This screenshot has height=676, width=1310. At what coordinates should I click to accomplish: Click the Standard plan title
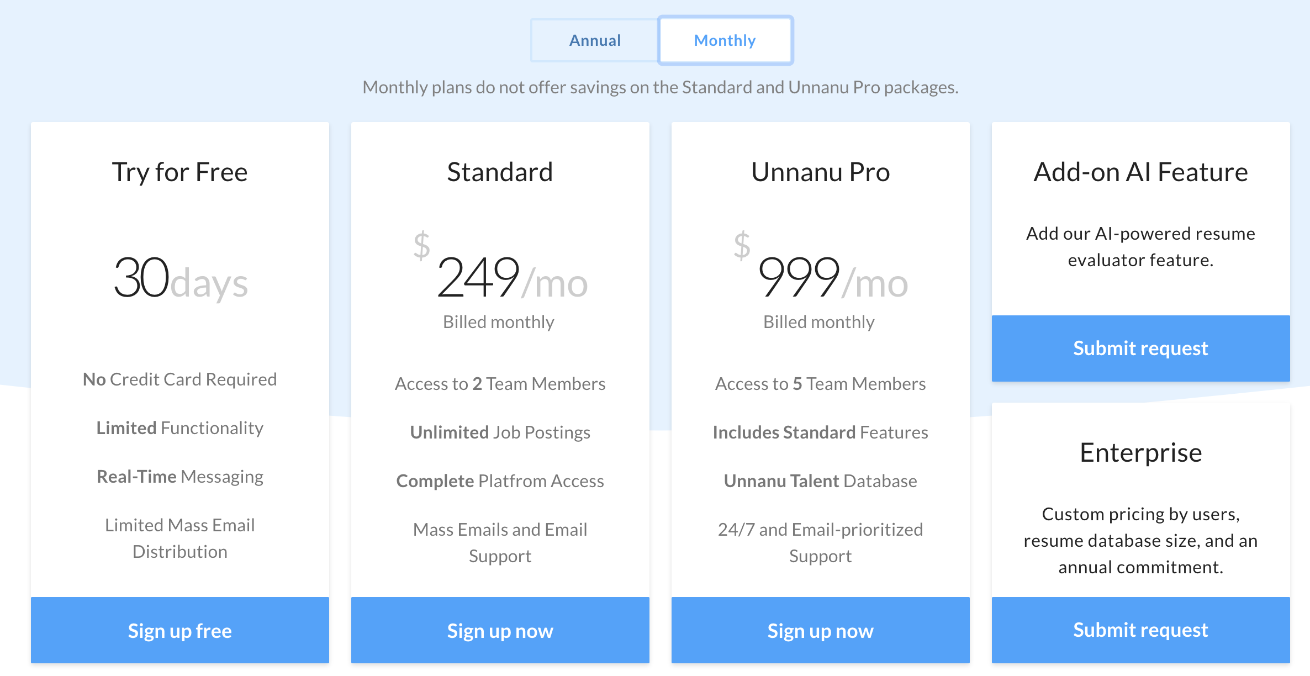tap(500, 172)
